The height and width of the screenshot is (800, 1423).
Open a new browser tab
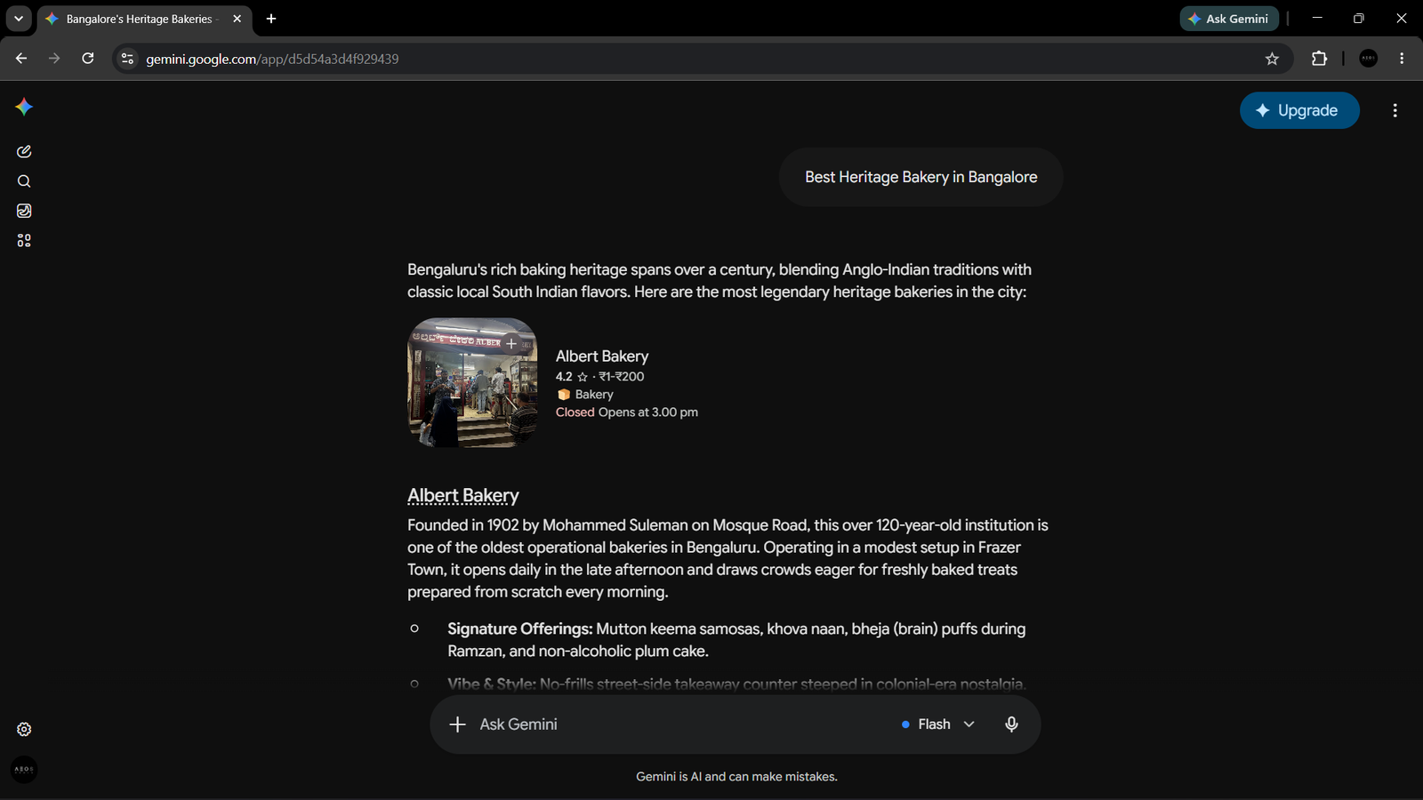pyautogui.click(x=271, y=19)
